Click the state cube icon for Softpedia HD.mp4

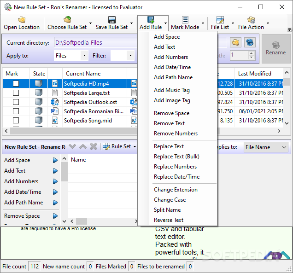tap(39, 83)
